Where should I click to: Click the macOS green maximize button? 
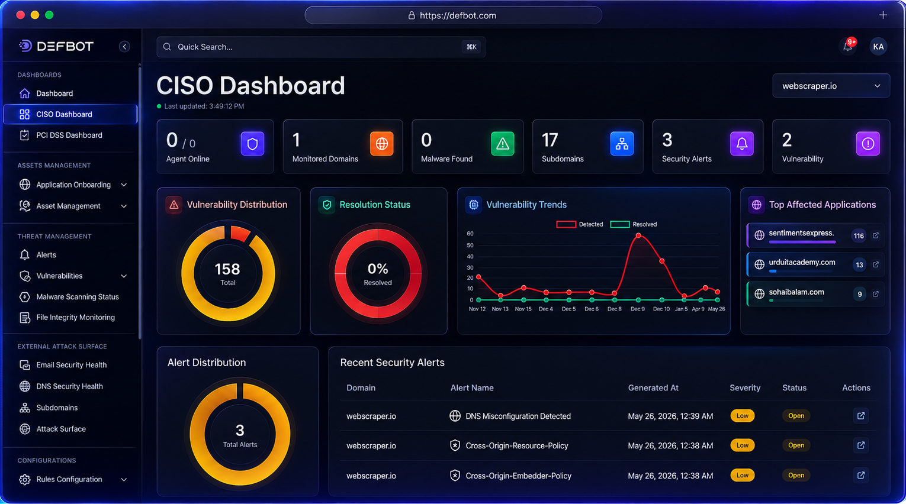click(x=49, y=15)
